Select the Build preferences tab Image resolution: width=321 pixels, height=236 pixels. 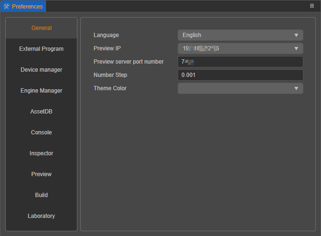coord(41,195)
